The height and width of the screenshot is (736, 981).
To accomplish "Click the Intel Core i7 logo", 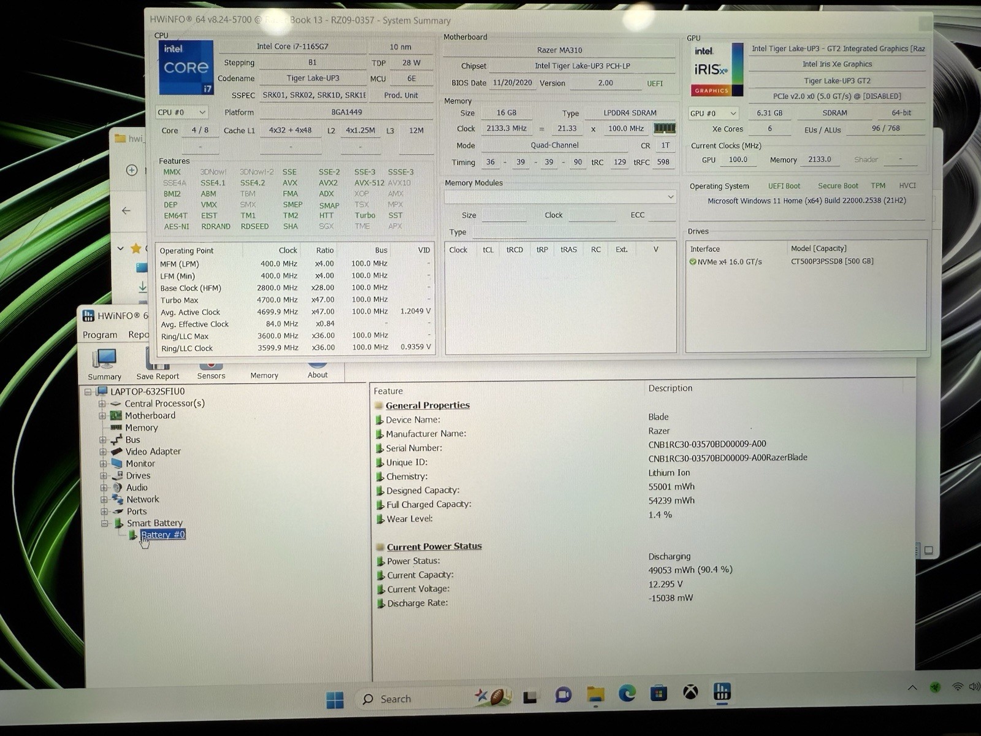I will (186, 67).
